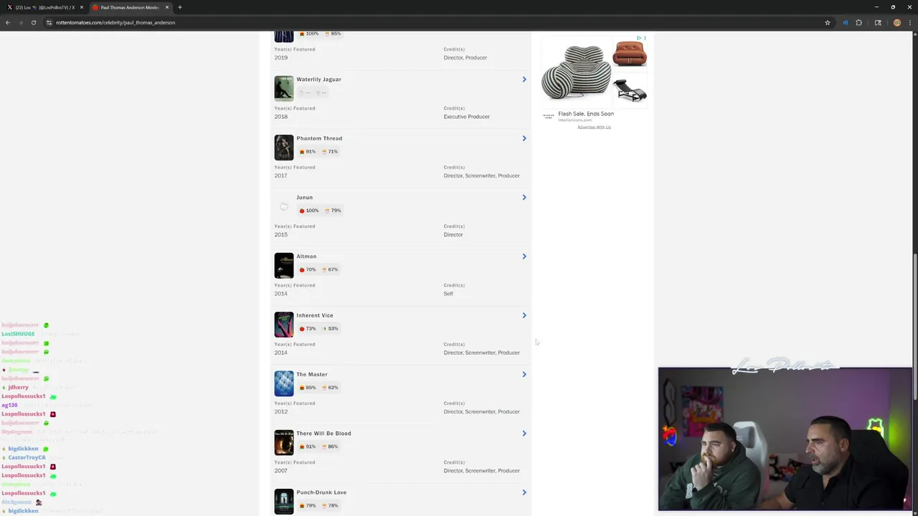Open site information icon in address bar
Viewport: 918px width, 516px height.
[x=49, y=22]
